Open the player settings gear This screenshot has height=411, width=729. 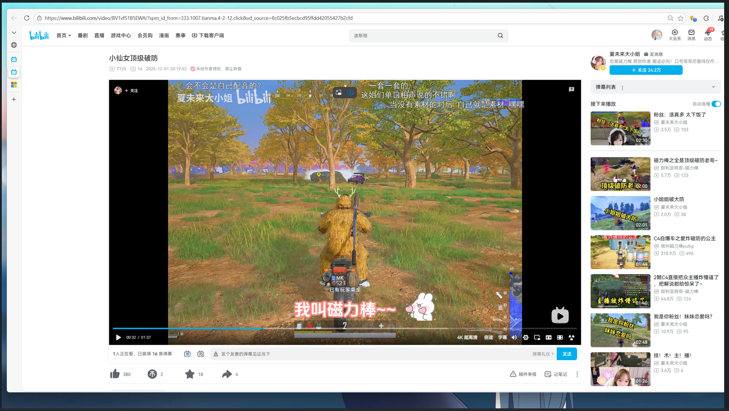pyautogui.click(x=525, y=337)
